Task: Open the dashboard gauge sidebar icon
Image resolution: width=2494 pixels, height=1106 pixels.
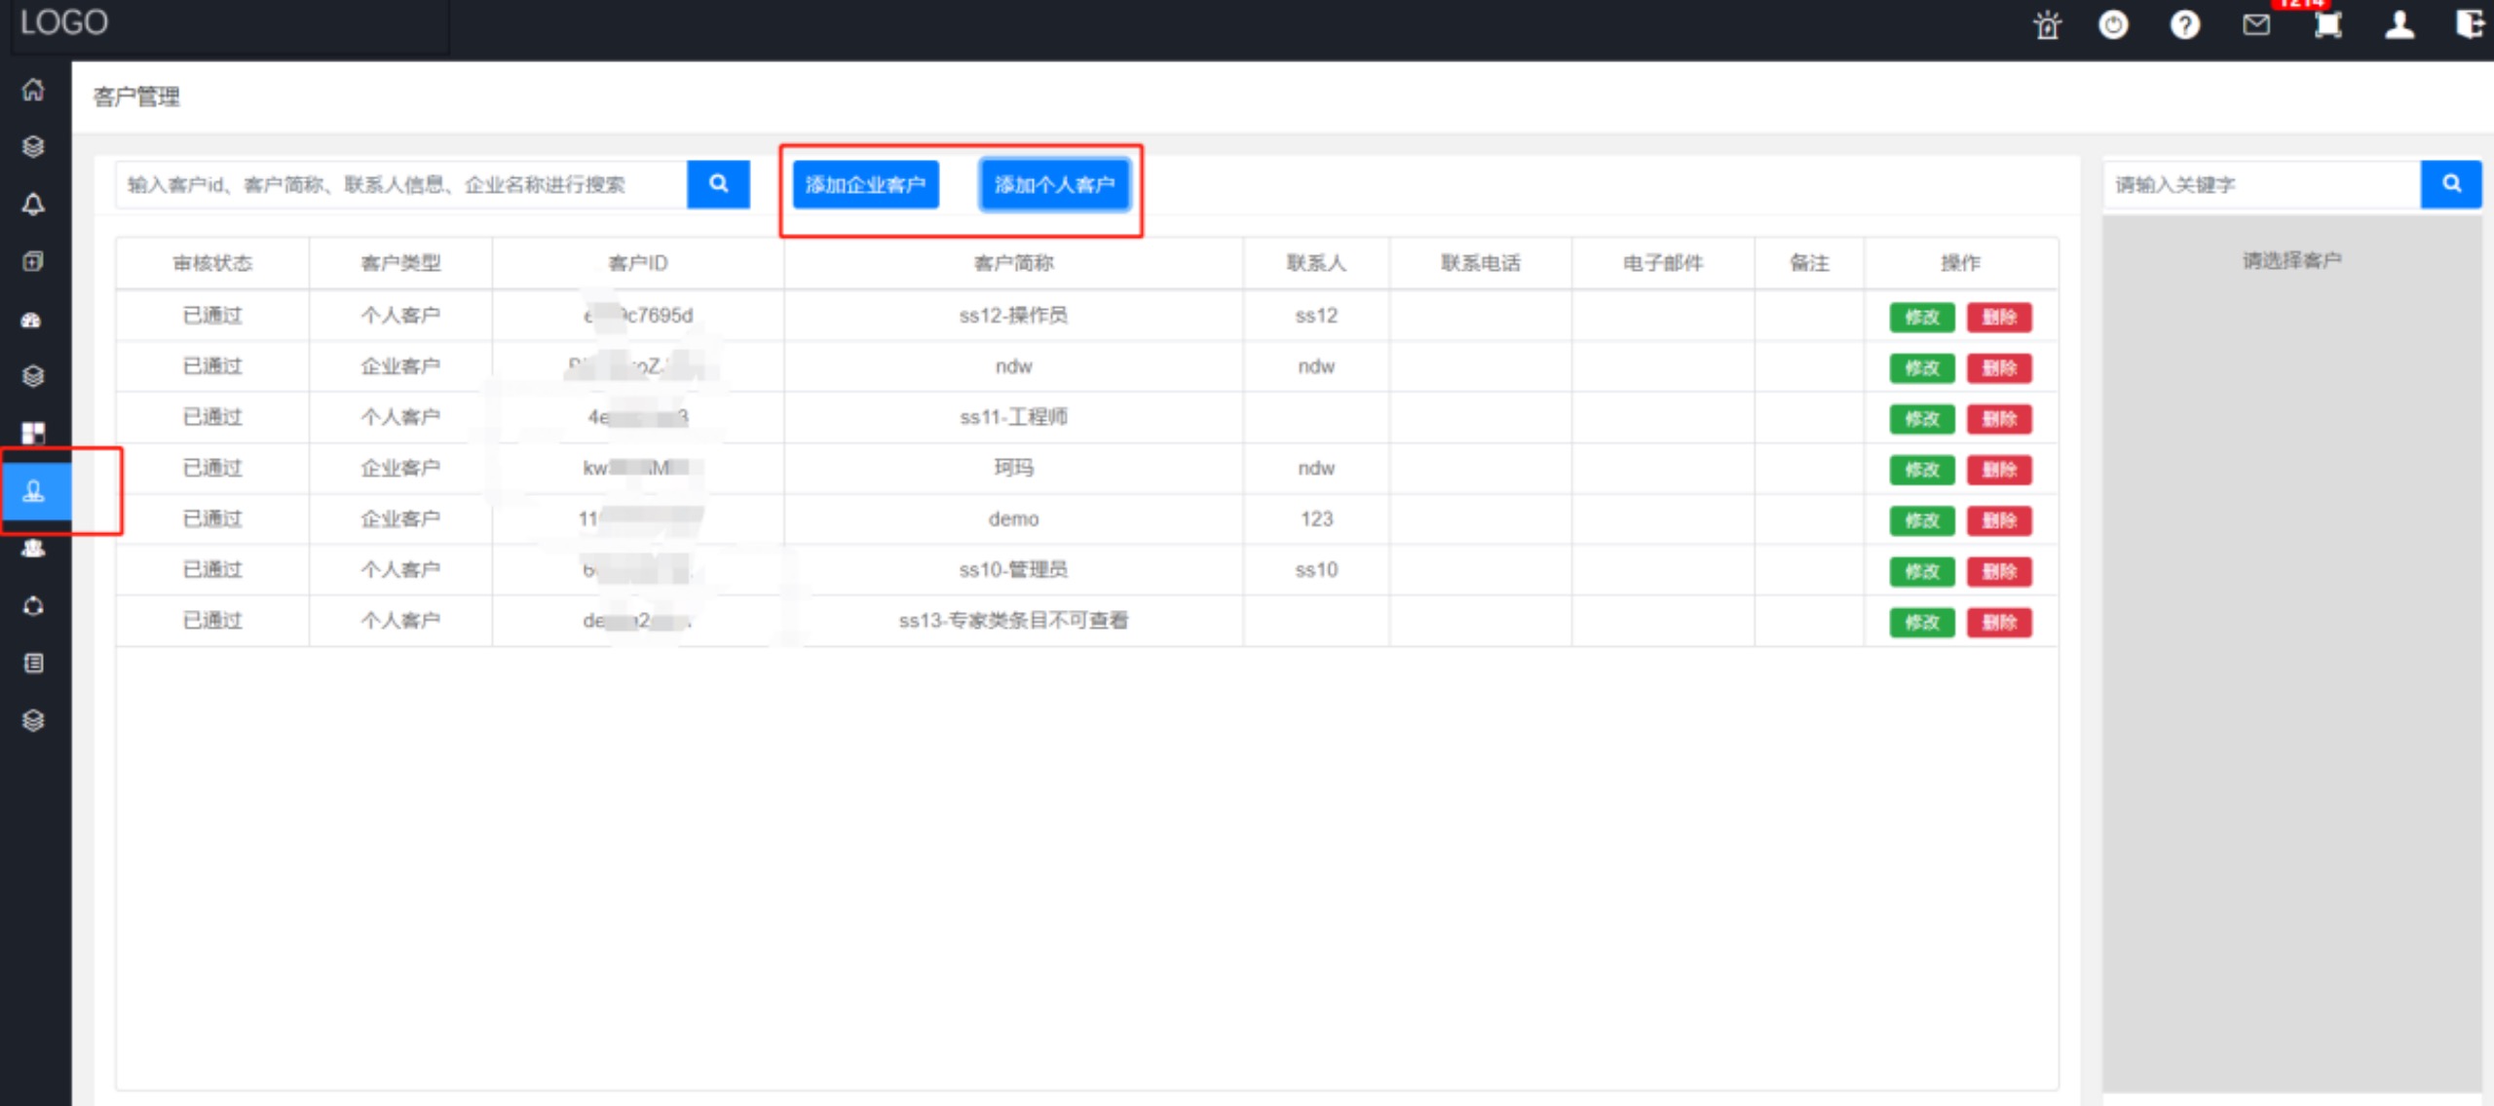Action: tap(33, 320)
